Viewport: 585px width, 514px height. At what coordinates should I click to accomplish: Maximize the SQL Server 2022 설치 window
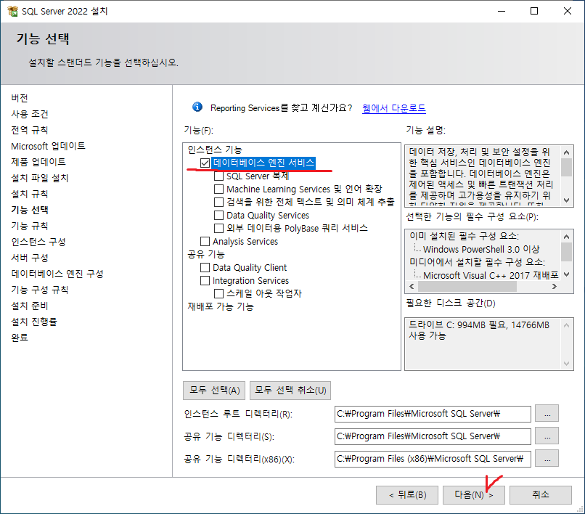point(534,11)
